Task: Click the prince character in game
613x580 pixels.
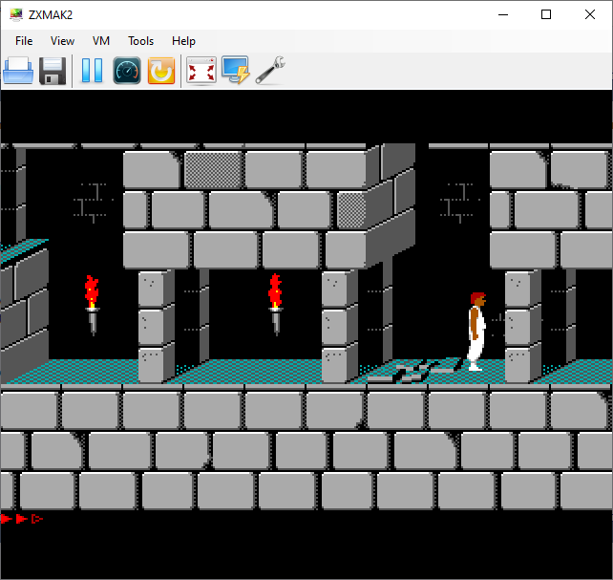Action: [x=476, y=332]
